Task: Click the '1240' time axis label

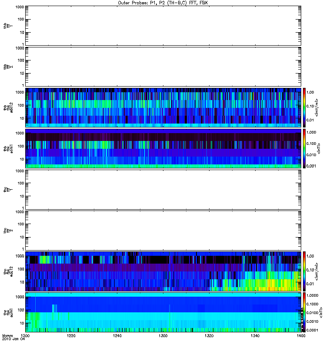Action: tap(117, 336)
